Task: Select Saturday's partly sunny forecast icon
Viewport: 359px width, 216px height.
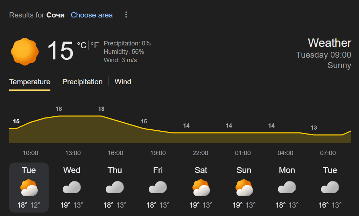Action: (x=201, y=188)
